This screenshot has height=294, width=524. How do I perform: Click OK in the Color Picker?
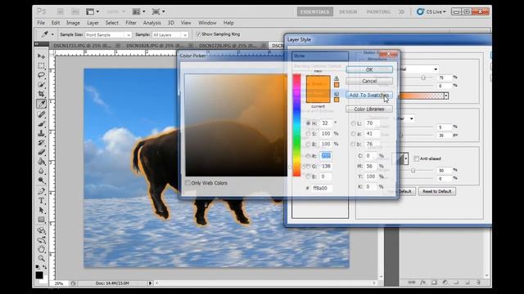369,69
